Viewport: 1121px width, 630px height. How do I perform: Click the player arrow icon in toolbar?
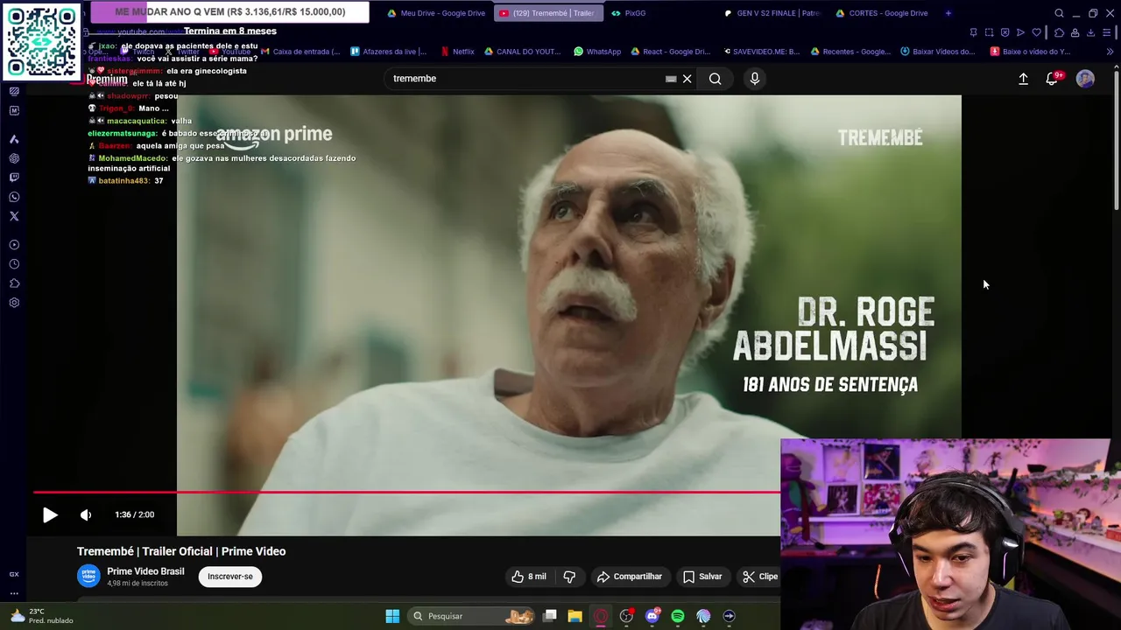[1020, 32]
